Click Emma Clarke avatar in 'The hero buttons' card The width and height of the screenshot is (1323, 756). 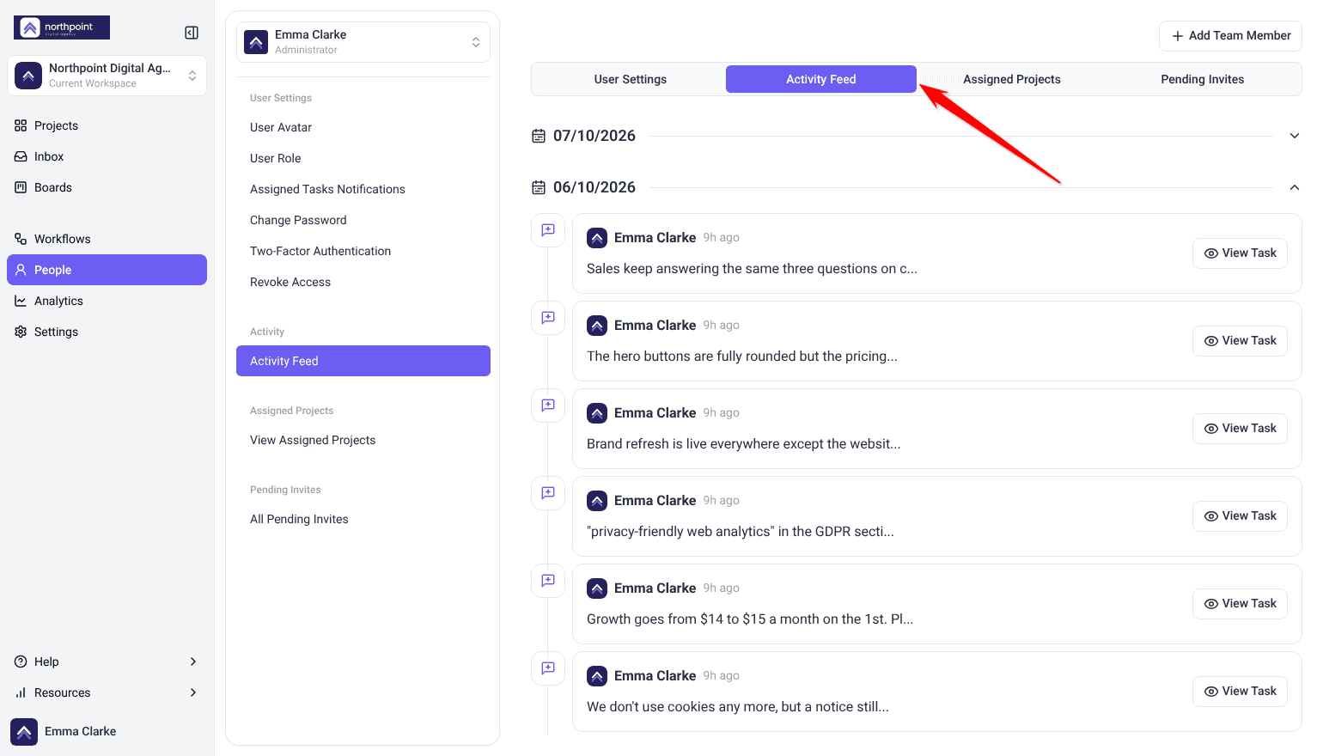(597, 326)
